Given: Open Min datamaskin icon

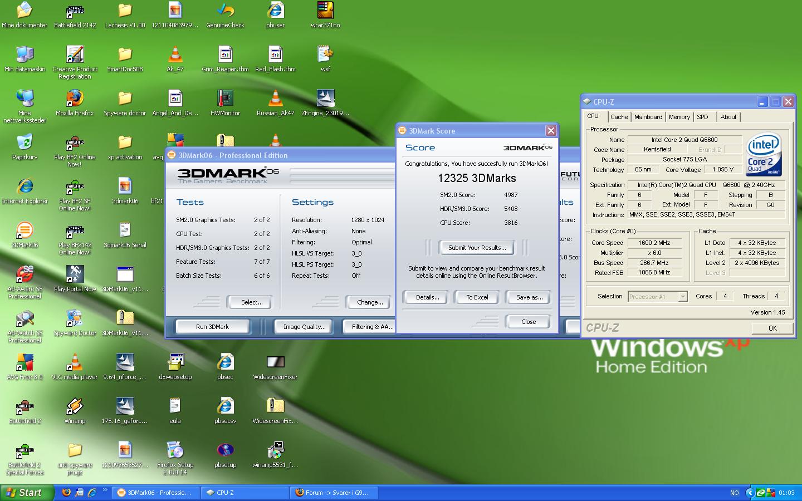Looking at the screenshot, I should [x=25, y=58].
